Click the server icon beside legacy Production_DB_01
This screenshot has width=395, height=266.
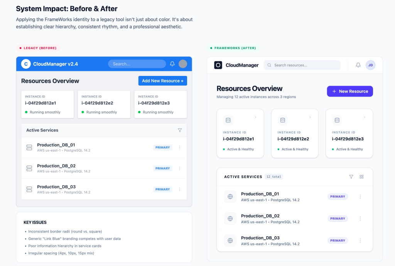point(29,147)
